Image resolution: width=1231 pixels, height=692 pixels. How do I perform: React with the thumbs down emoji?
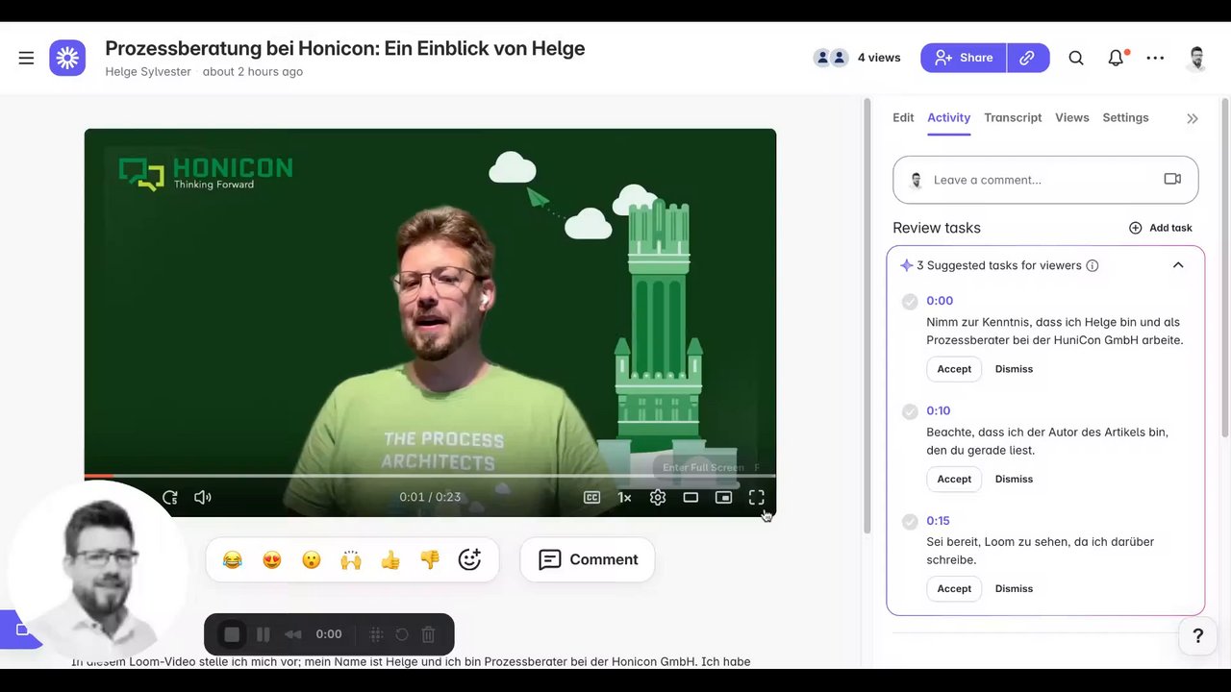pos(430,559)
